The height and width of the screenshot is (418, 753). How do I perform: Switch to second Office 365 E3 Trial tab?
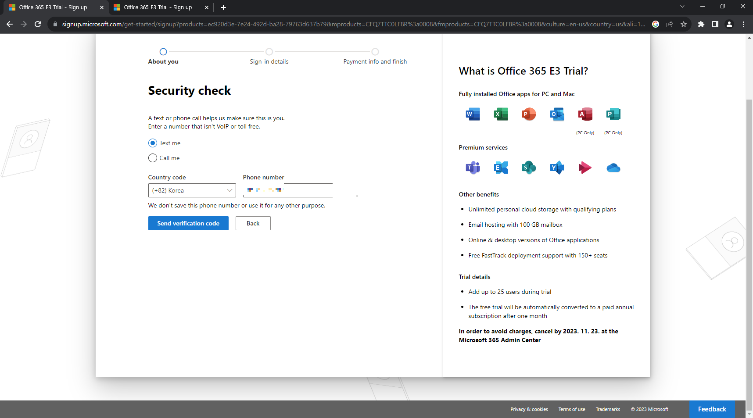(158, 7)
